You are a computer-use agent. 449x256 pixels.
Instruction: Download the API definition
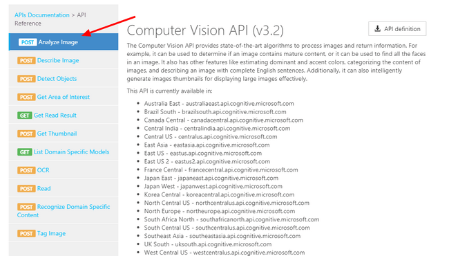[x=397, y=28]
